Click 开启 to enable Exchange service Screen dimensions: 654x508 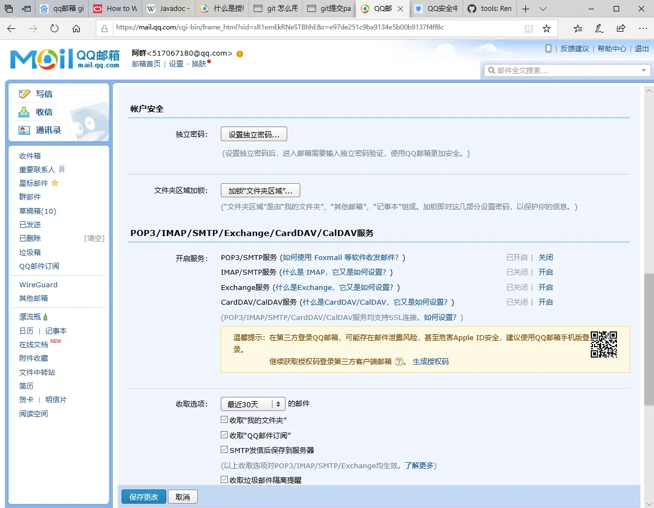click(x=546, y=287)
